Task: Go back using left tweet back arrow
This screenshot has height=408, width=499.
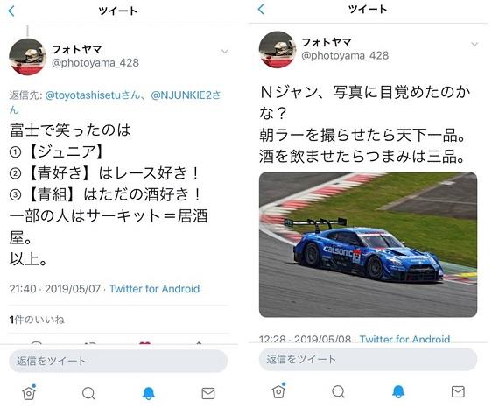Action: (11, 11)
